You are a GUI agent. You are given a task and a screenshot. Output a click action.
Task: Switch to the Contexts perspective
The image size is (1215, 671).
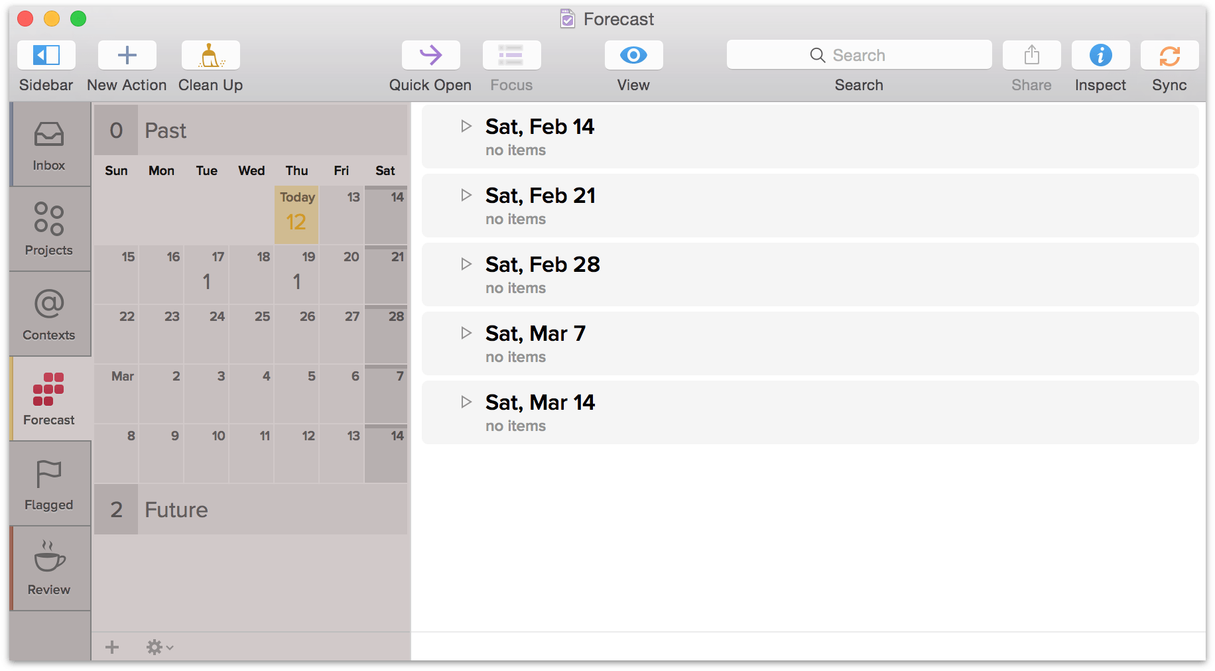(x=50, y=314)
